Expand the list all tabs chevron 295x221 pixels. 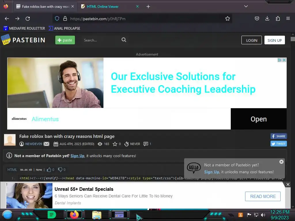tap(246, 6)
